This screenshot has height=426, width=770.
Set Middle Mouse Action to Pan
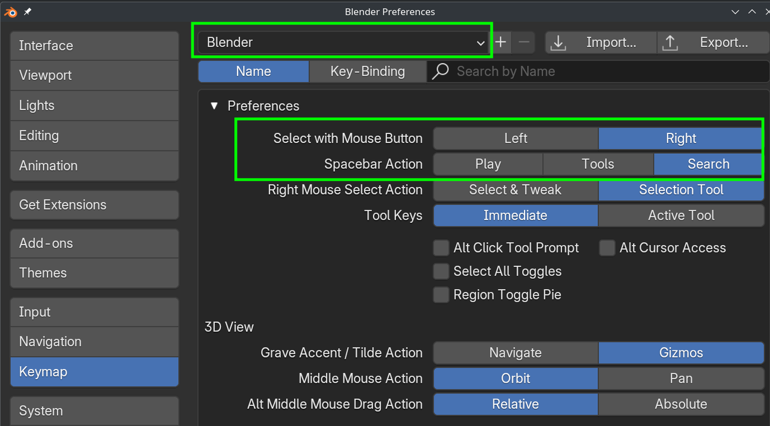coord(681,379)
